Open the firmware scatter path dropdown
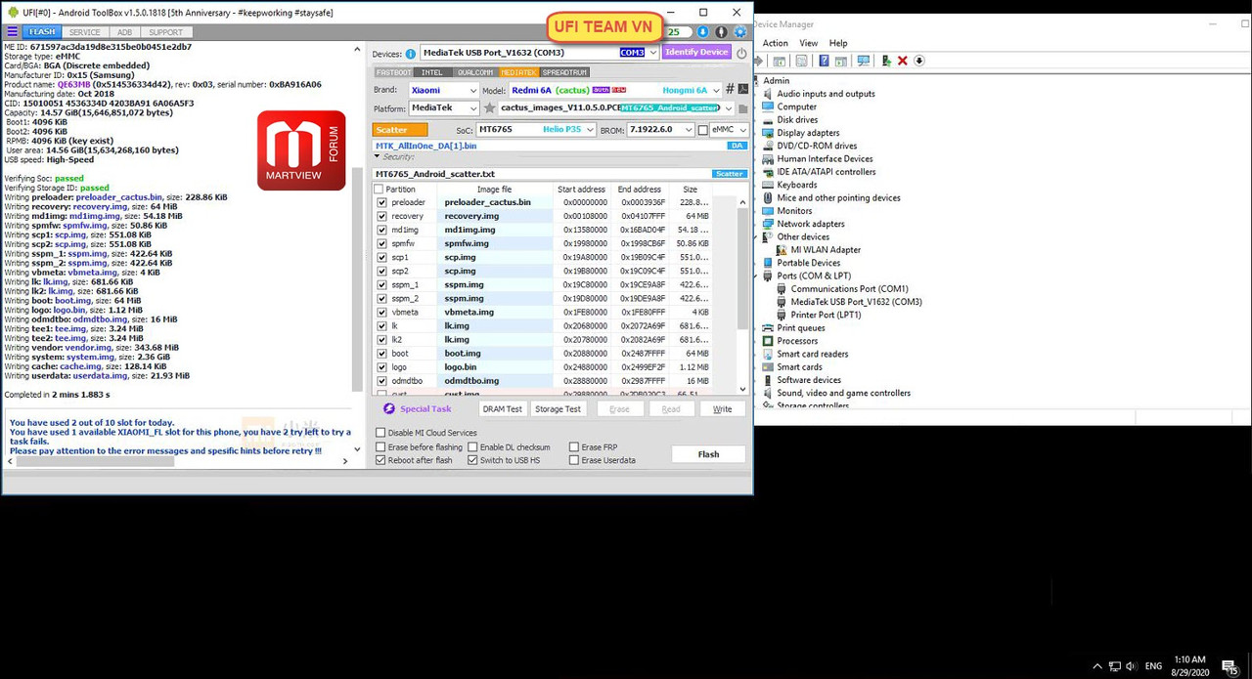Screen dimensions: 1252x679 [728, 108]
